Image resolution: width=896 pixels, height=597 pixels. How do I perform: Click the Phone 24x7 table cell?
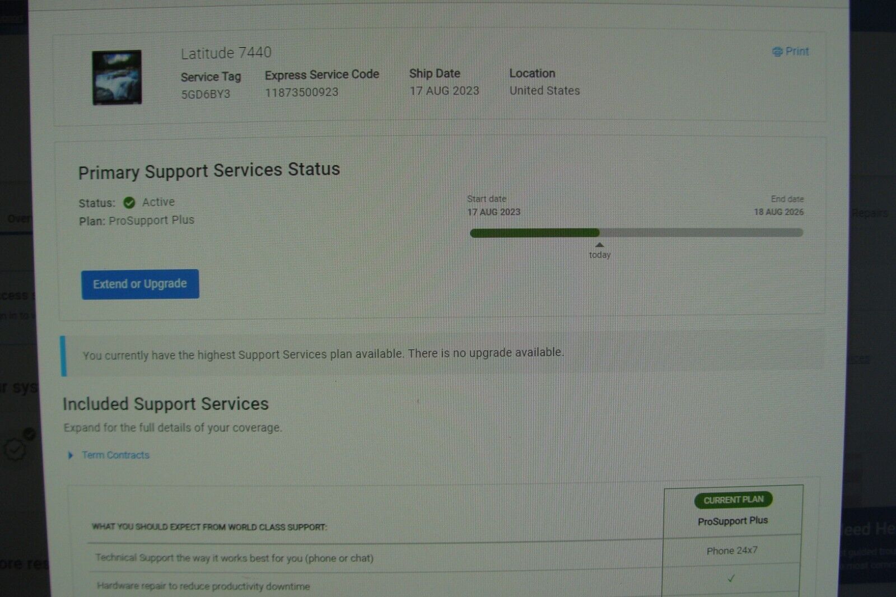[x=732, y=551]
